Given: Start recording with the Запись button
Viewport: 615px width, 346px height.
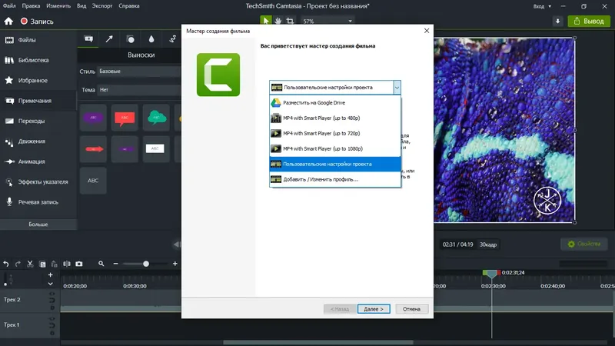Looking at the screenshot, I should click(37, 22).
